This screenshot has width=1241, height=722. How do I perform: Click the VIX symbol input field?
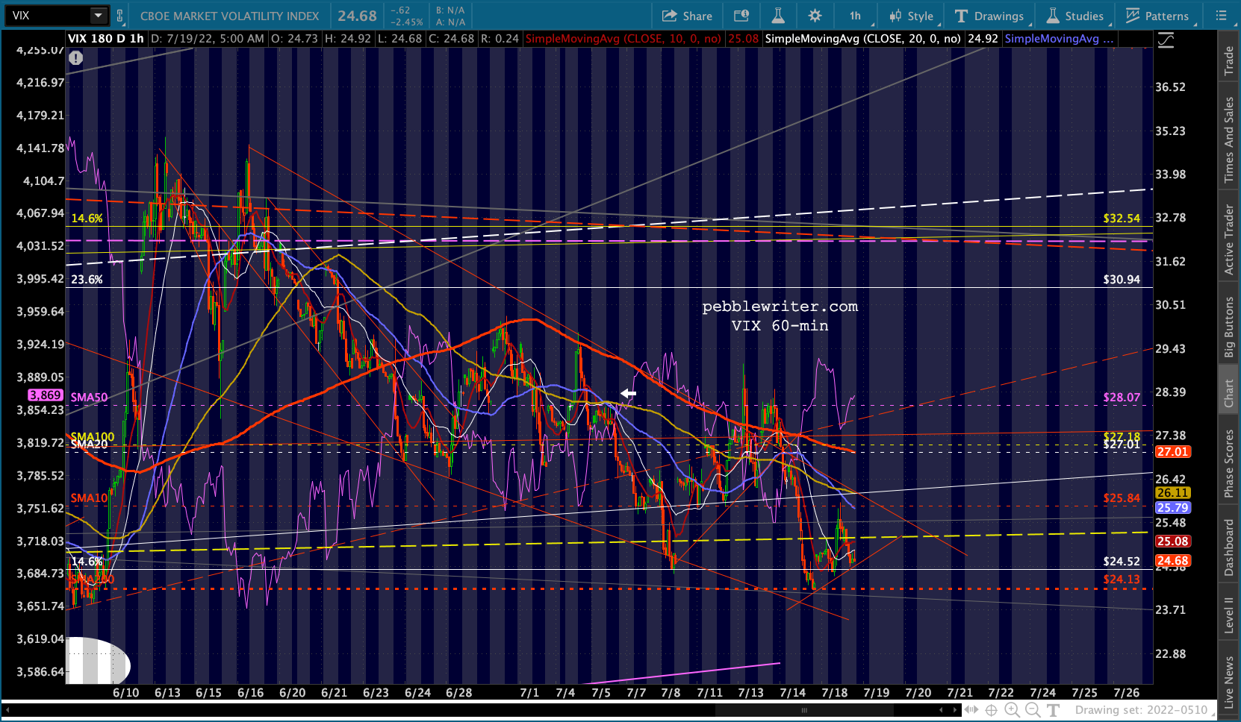[49, 15]
